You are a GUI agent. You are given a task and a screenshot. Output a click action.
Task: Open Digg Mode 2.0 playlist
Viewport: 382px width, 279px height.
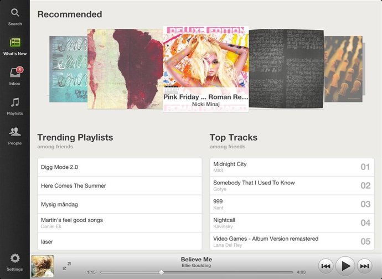click(120, 167)
